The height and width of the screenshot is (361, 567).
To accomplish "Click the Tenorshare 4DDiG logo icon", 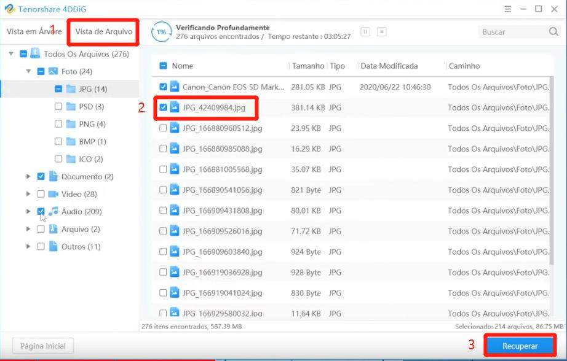I will pos(10,9).
